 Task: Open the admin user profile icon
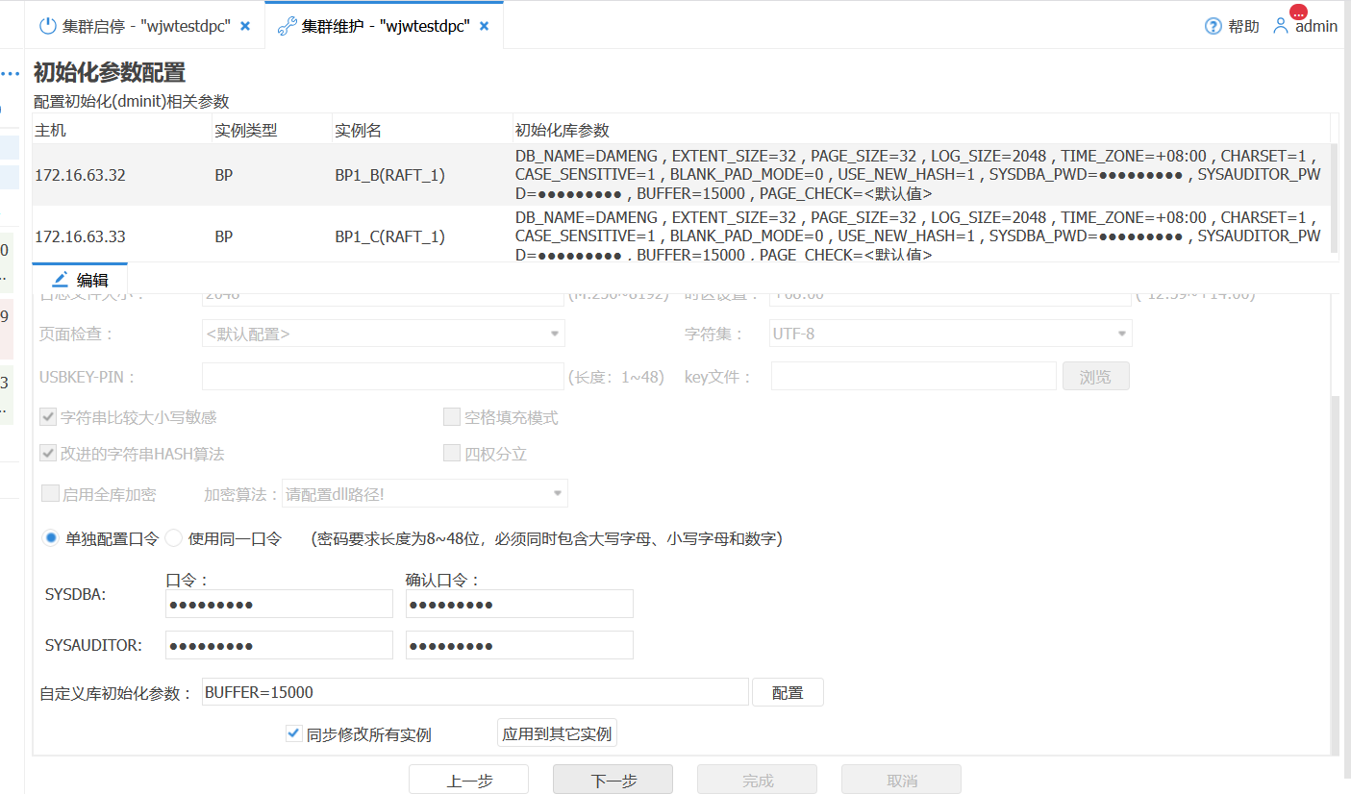1281,26
